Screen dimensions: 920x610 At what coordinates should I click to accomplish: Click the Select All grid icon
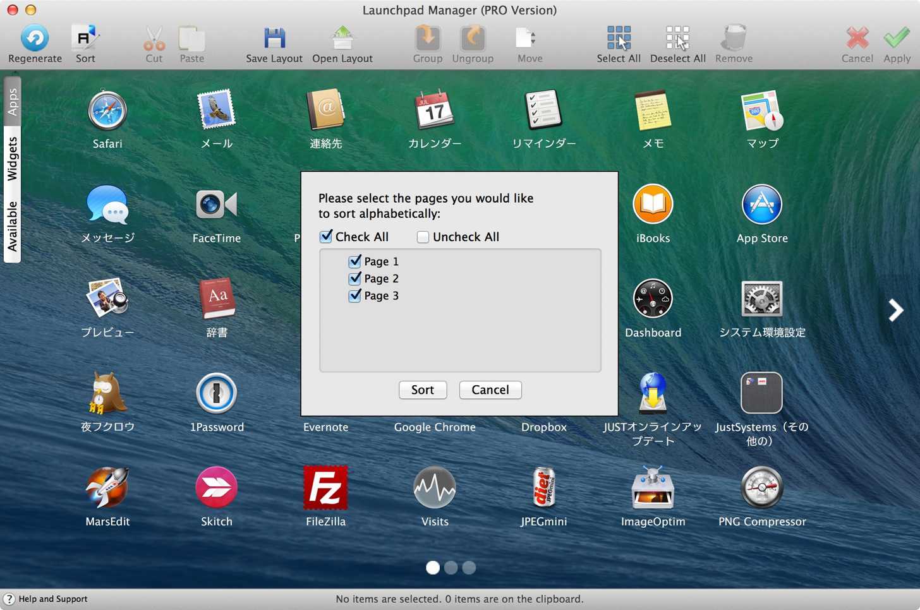[x=619, y=38]
